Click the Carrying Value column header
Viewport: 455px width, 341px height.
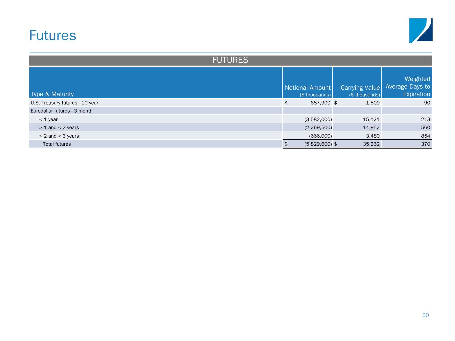pyautogui.click(x=360, y=88)
